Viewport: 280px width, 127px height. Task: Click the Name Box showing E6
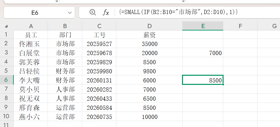coord(39,12)
